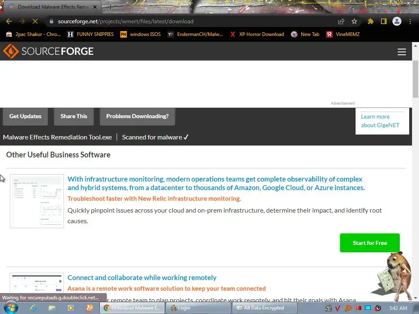Open Windows Media Player from taskbar

(71, 308)
